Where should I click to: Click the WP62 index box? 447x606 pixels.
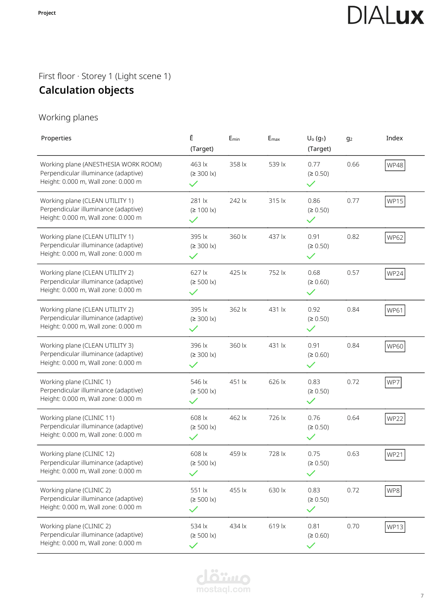tap(395, 238)
